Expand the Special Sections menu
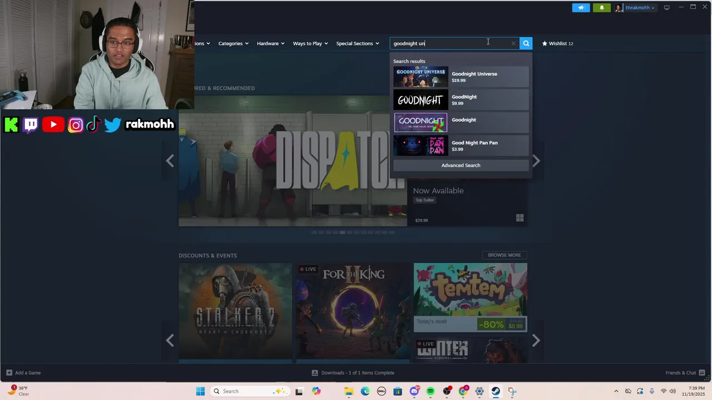This screenshot has width=712, height=400. pos(358,43)
